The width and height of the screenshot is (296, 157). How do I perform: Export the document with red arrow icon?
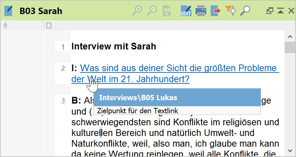[216, 11]
